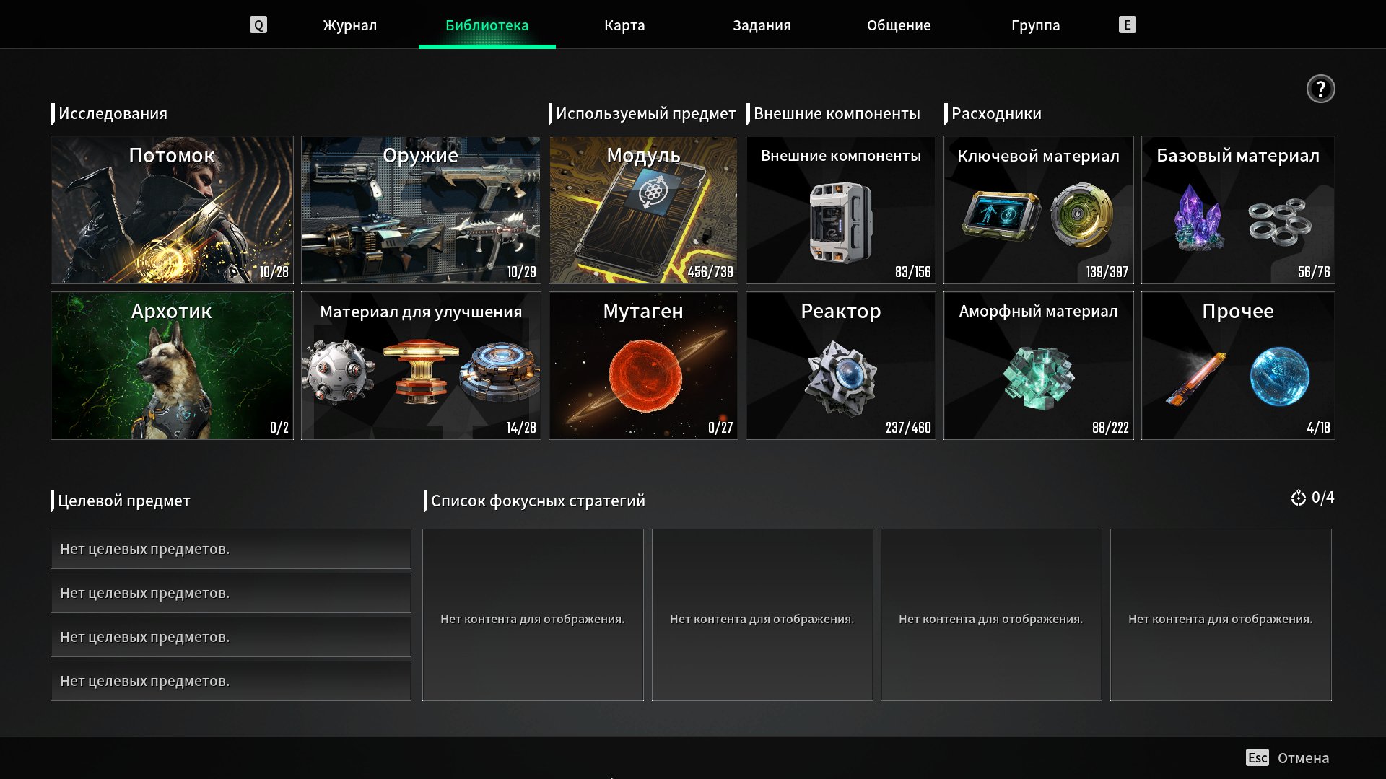Go to the Группа tab
The width and height of the screenshot is (1386, 779).
[x=1035, y=25]
